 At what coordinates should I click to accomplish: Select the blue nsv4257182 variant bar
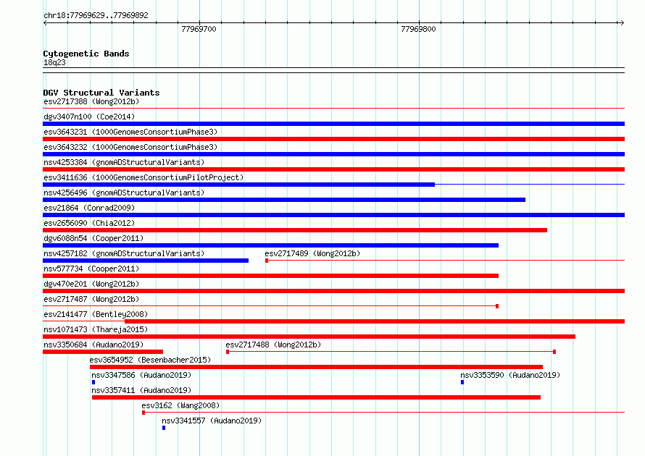click(146, 261)
